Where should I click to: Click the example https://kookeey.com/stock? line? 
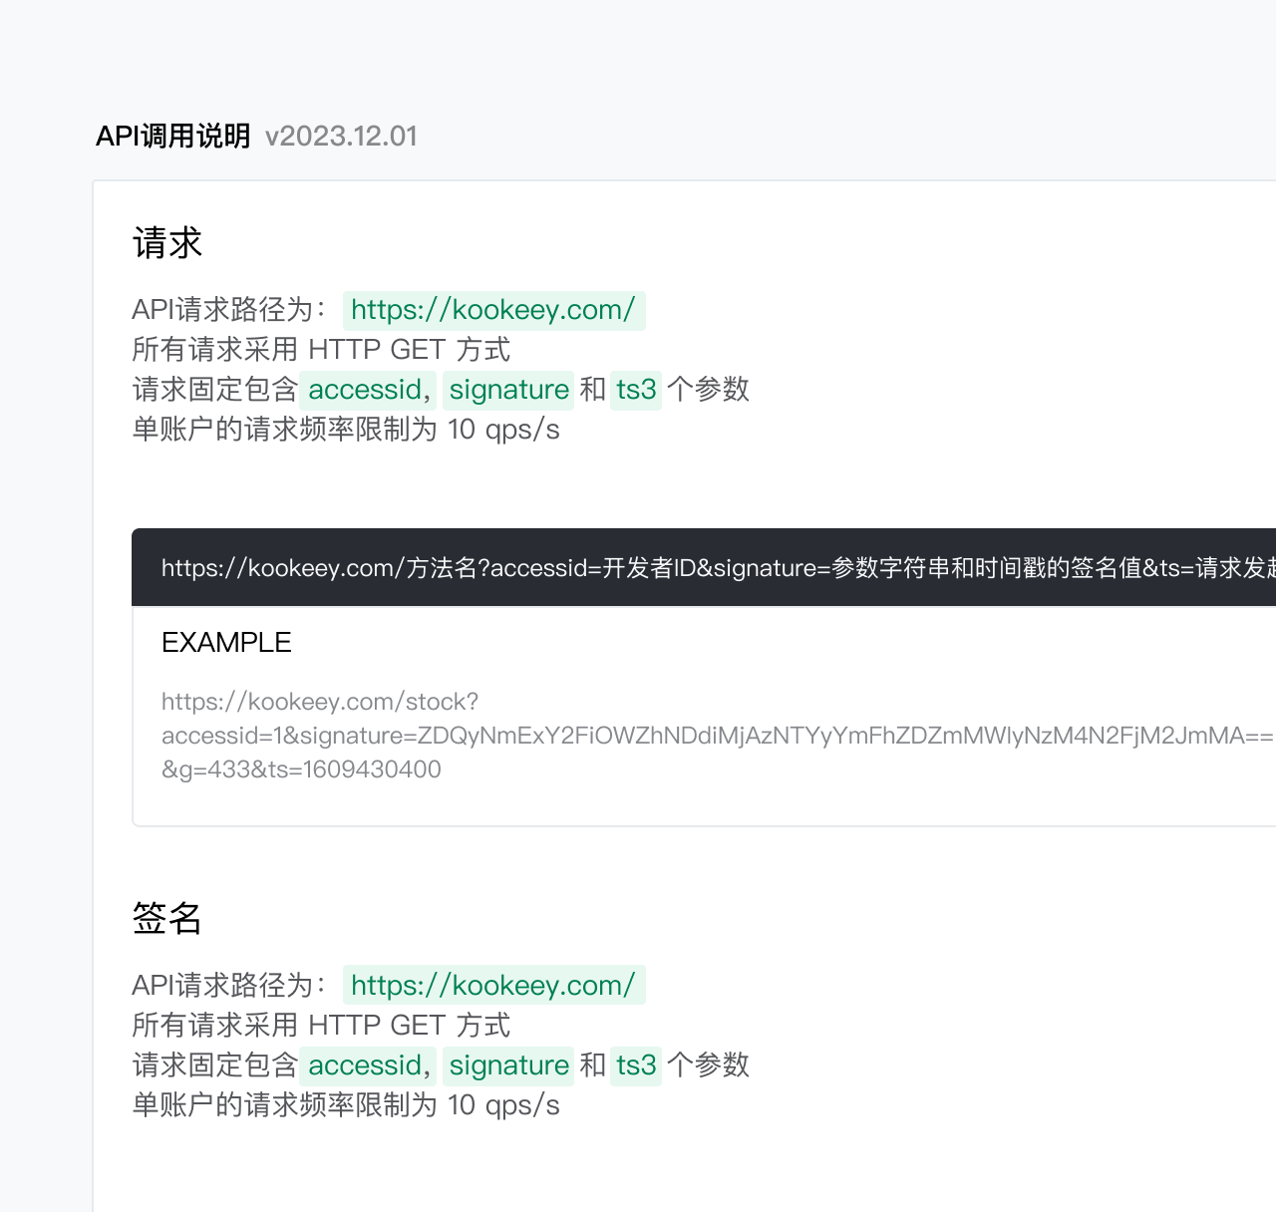(320, 702)
